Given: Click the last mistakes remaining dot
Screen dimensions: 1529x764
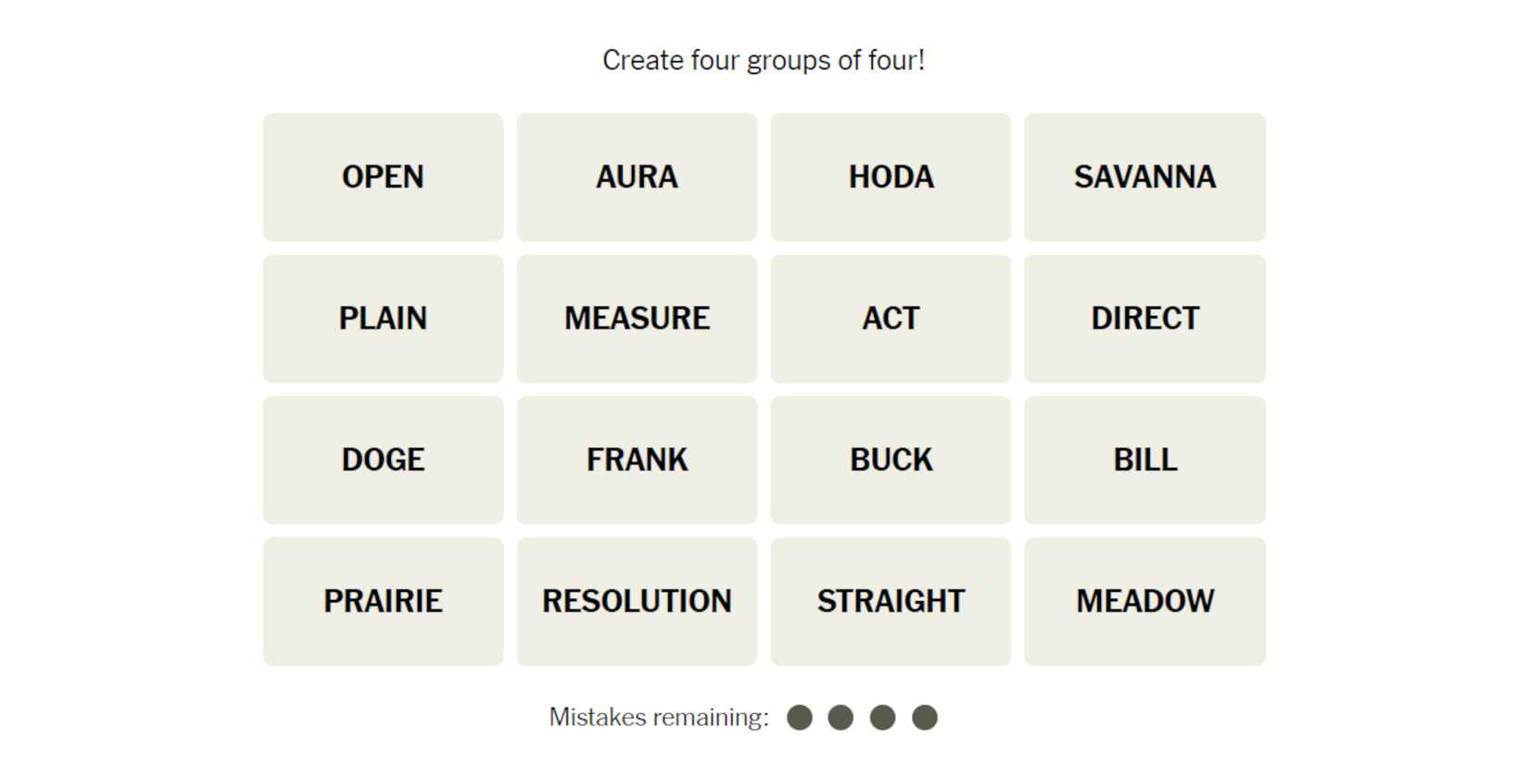Looking at the screenshot, I should pyautogui.click(x=925, y=718).
